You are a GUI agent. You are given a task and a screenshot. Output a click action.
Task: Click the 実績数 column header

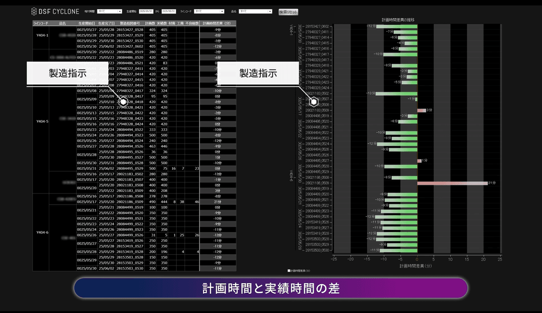pyautogui.click(x=162, y=23)
